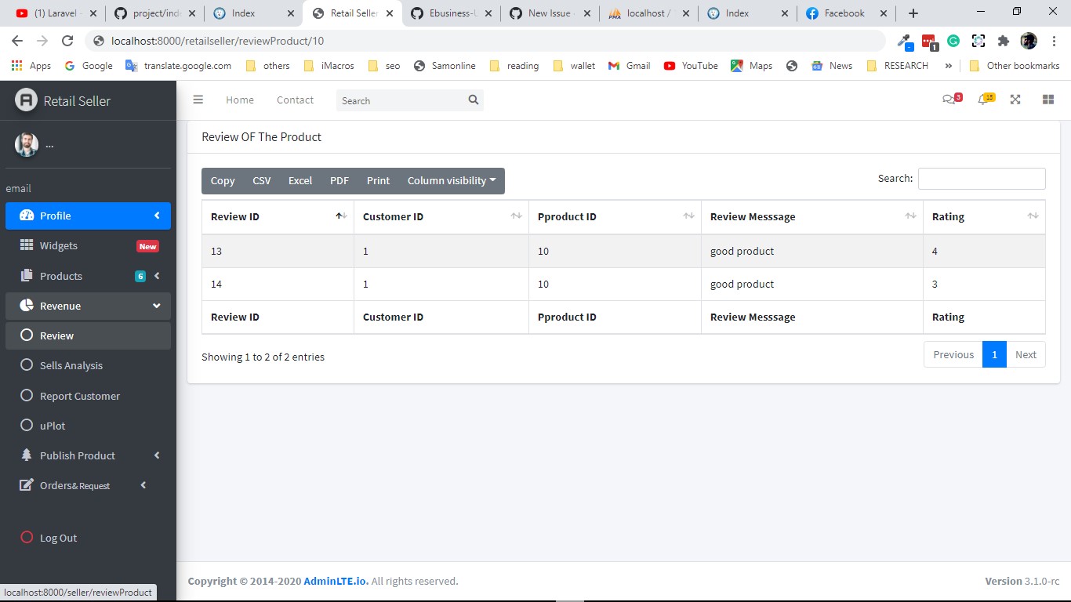
Task: Export table data with the CSV button
Action: click(261, 180)
